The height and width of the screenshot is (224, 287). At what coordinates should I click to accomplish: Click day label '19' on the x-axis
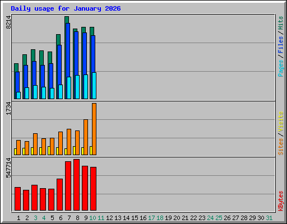168,218
